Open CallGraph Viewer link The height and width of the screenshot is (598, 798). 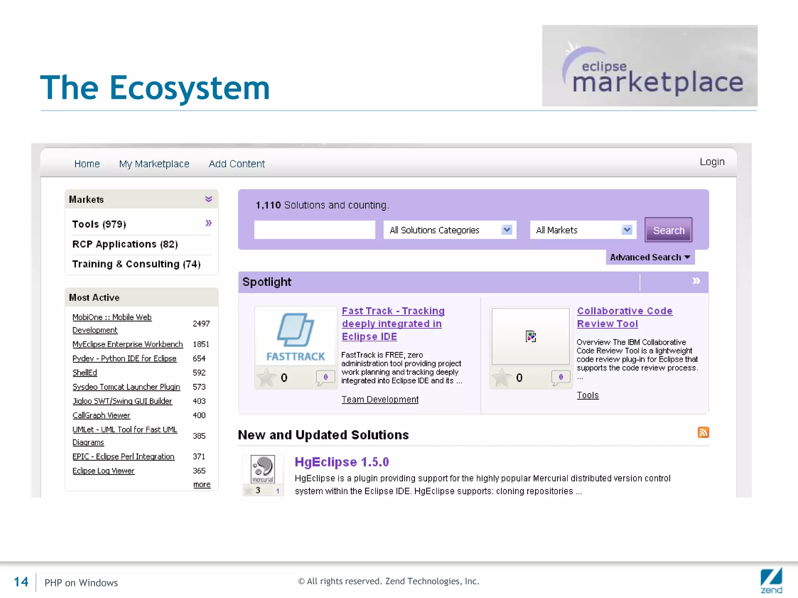[x=101, y=415]
